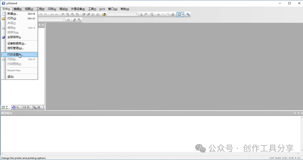Open the 闪存 menu
This screenshot has height=160, width=303.
pos(52,9)
